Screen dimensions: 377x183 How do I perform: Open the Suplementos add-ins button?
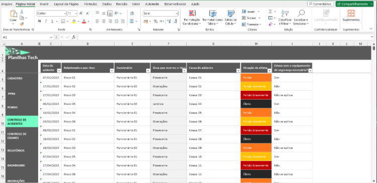click(x=351, y=16)
